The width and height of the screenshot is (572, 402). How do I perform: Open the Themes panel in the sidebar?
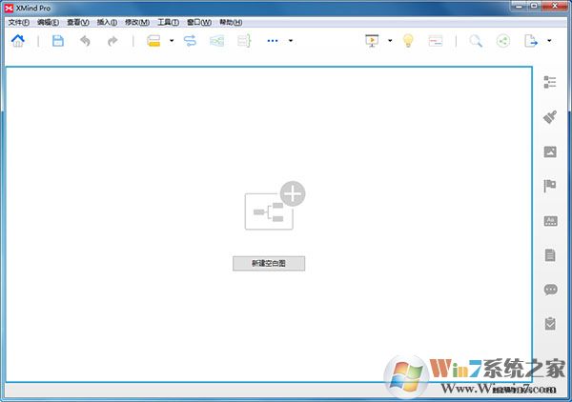(550, 221)
